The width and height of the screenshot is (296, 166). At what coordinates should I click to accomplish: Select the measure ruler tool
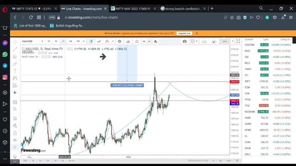tap(15, 102)
